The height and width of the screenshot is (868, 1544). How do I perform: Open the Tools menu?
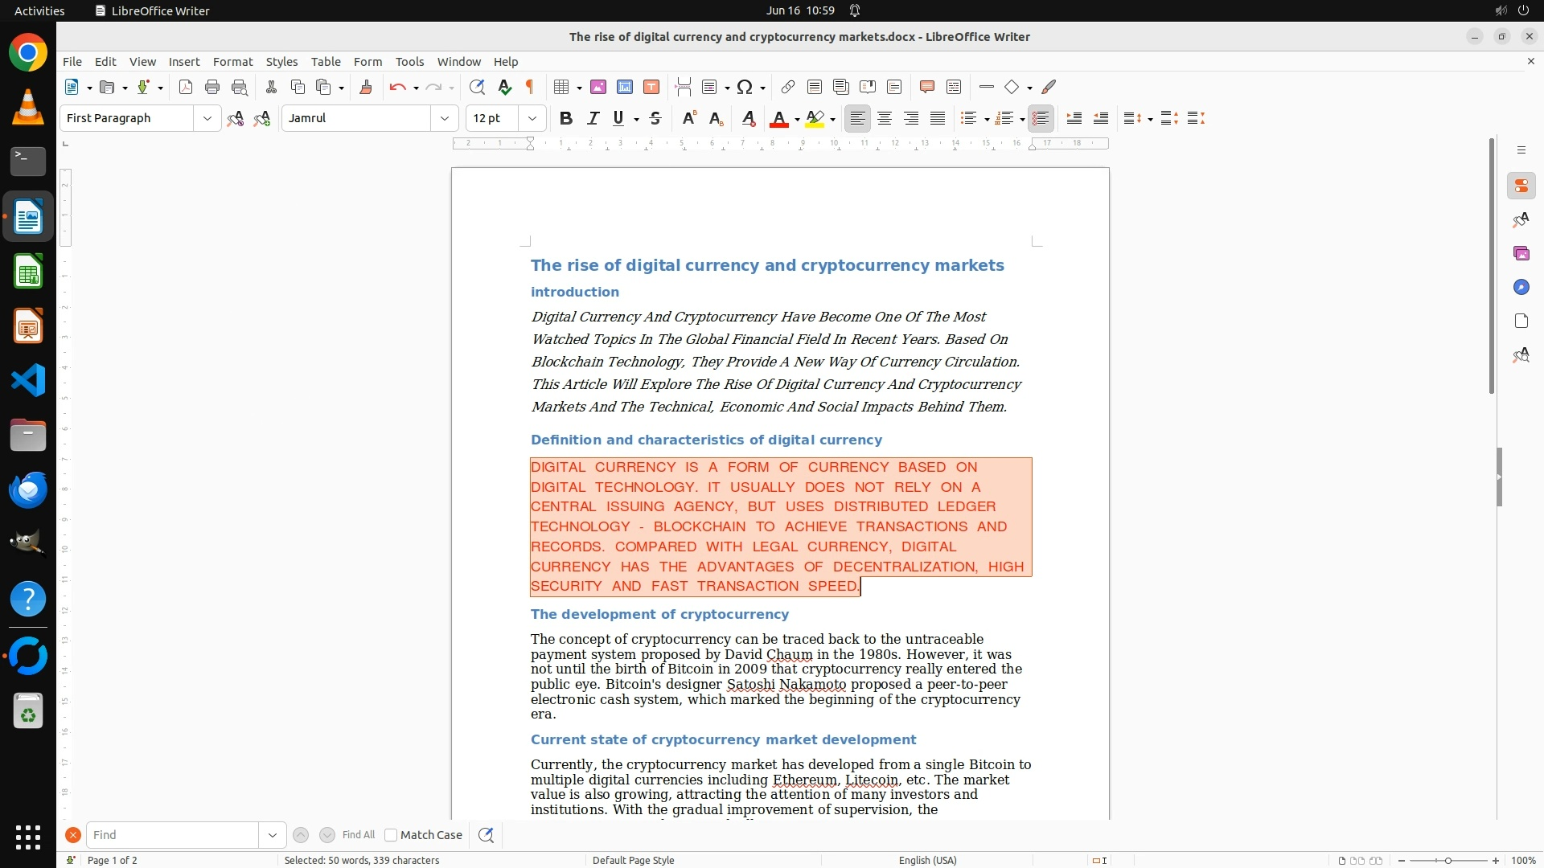(409, 62)
